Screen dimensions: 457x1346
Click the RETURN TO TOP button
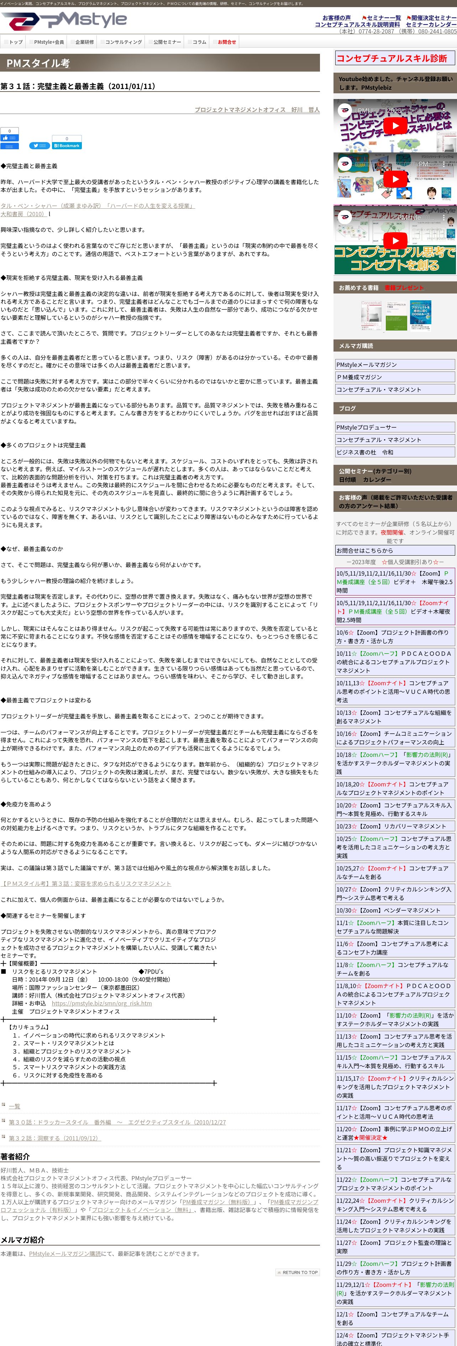[298, 1272]
